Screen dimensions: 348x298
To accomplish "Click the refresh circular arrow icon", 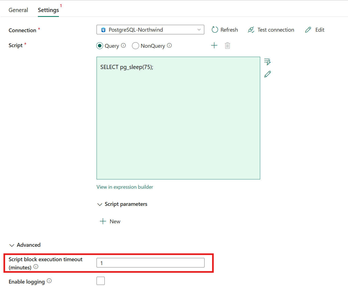I will coord(215,30).
